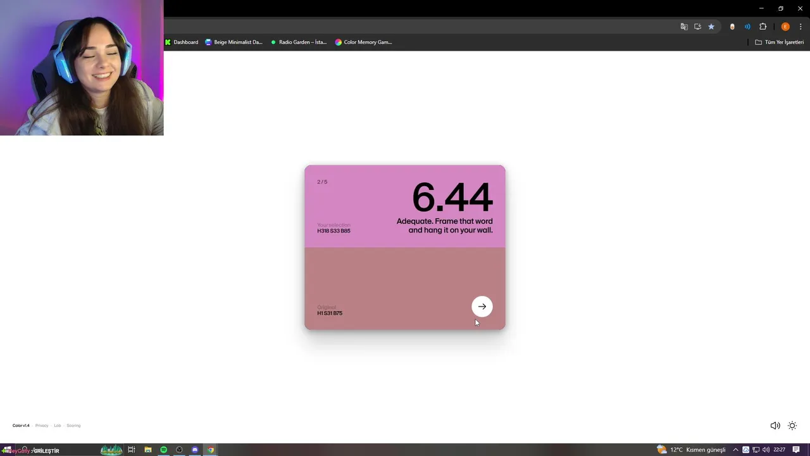Open OBS Studio from the taskbar
This screenshot has height=456, width=810.
pyautogui.click(x=179, y=450)
